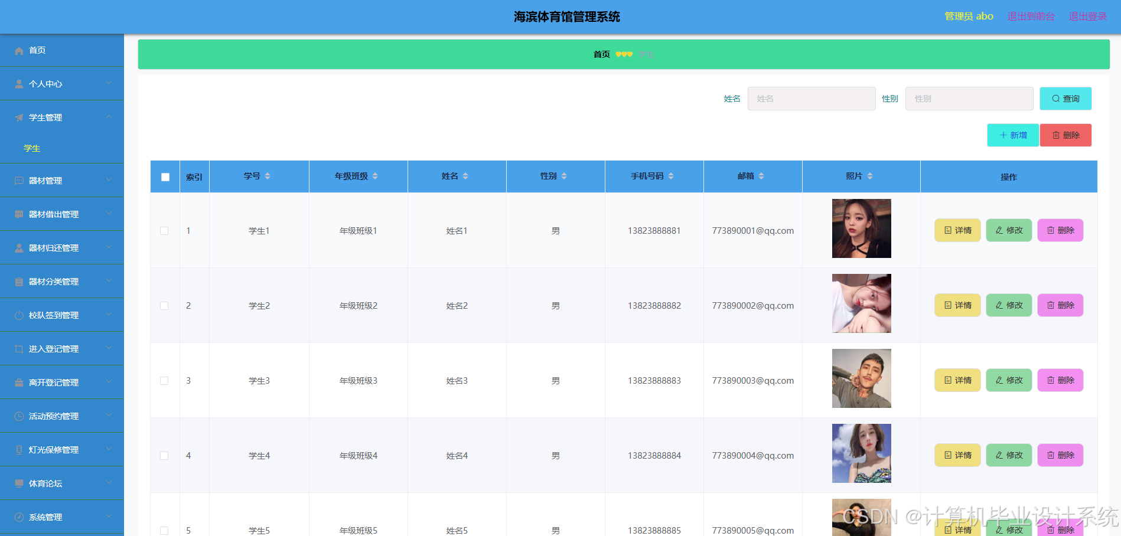Sort by 性别 column sort arrows
The height and width of the screenshot is (536, 1121).
point(564,176)
